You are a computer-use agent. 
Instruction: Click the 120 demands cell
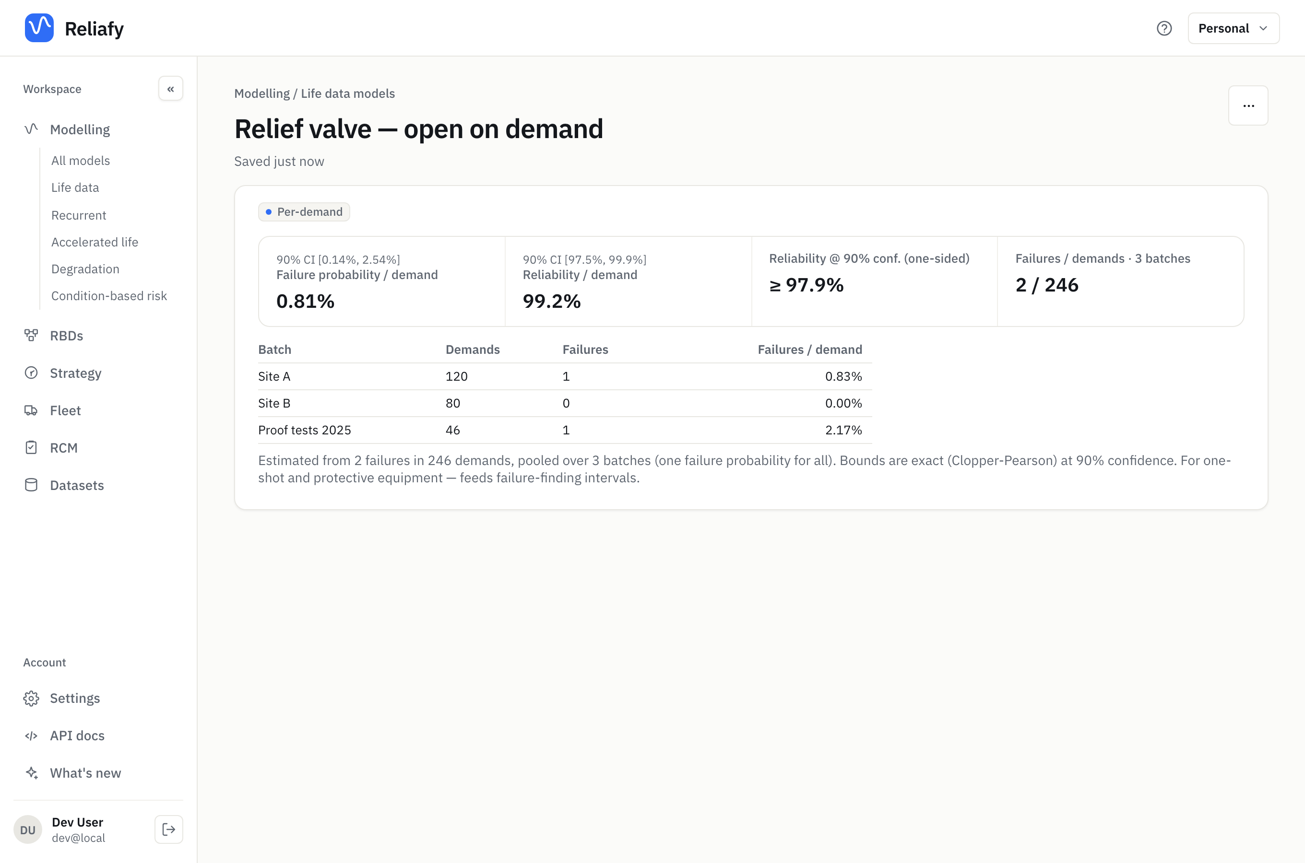456,376
